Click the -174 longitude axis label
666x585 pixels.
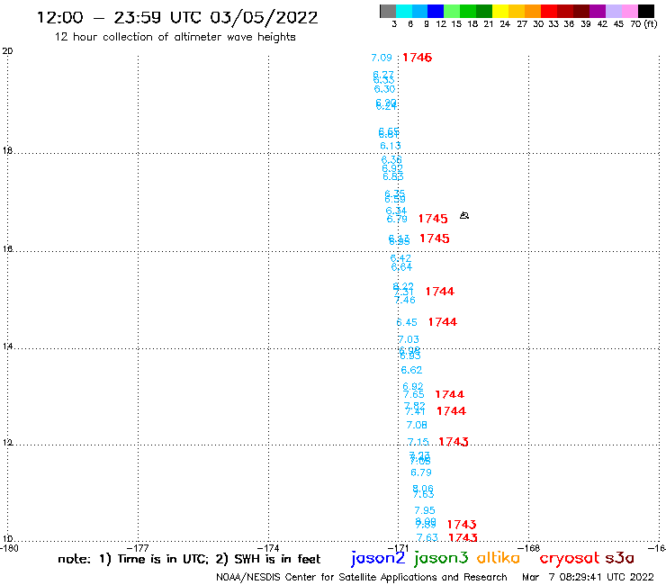coord(268,548)
